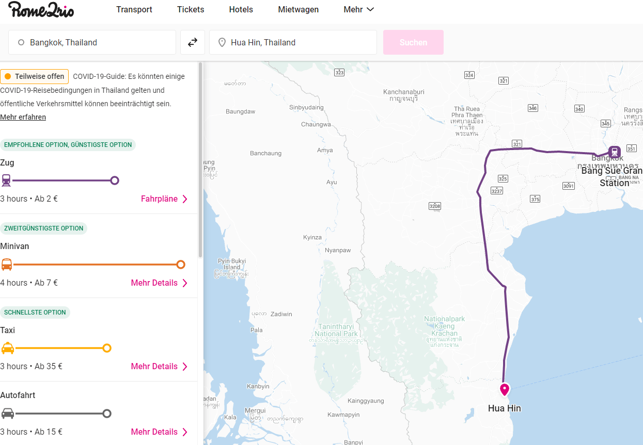Click the end circle of the Autofahrt line
The height and width of the screenshot is (445, 643).
(x=106, y=414)
